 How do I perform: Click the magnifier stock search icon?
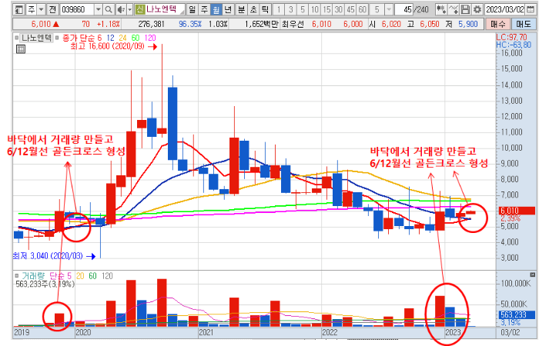pos(109,9)
